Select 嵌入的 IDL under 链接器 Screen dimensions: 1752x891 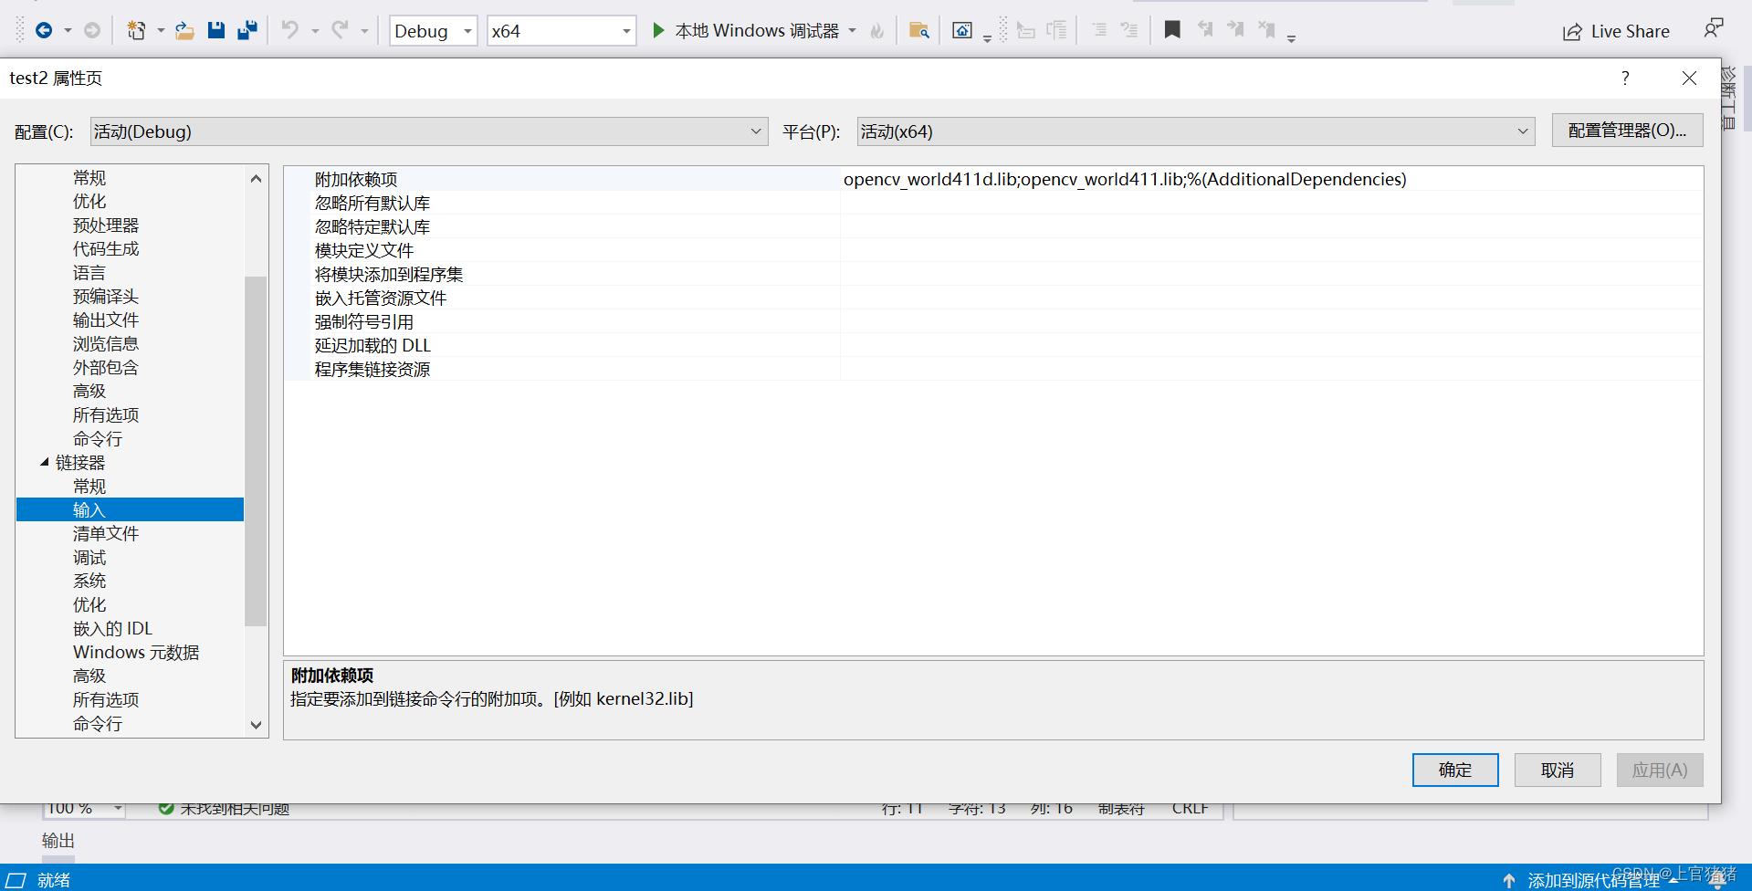112,628
